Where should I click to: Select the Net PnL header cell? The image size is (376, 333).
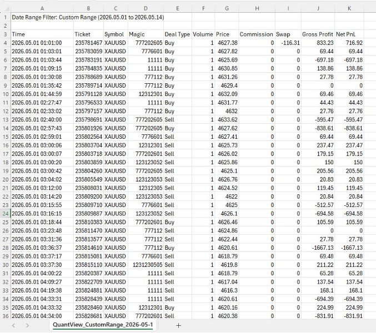[349, 34]
